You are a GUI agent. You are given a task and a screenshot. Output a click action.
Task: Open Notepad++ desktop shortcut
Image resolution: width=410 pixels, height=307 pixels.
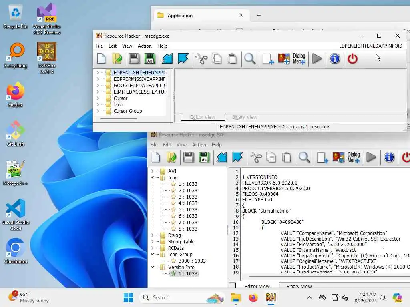pos(16,173)
